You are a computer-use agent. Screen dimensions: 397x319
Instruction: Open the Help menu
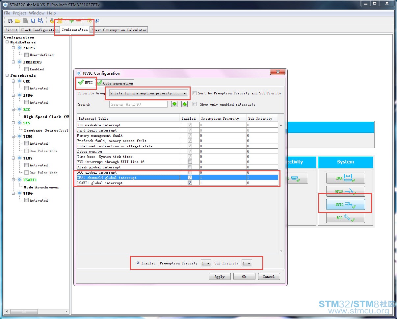coord(51,13)
